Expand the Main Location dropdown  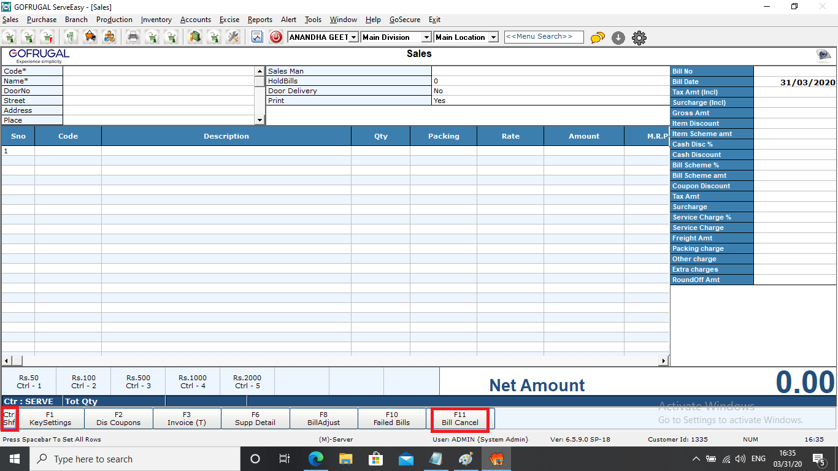tap(493, 37)
